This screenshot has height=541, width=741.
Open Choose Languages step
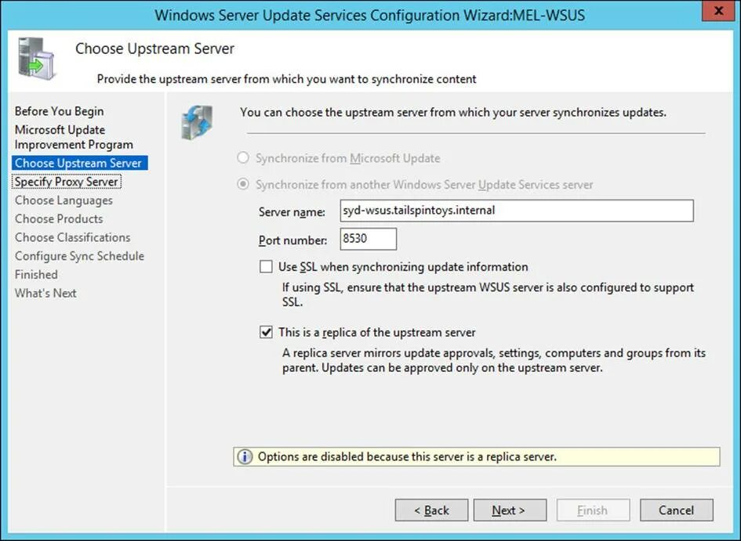tap(64, 200)
